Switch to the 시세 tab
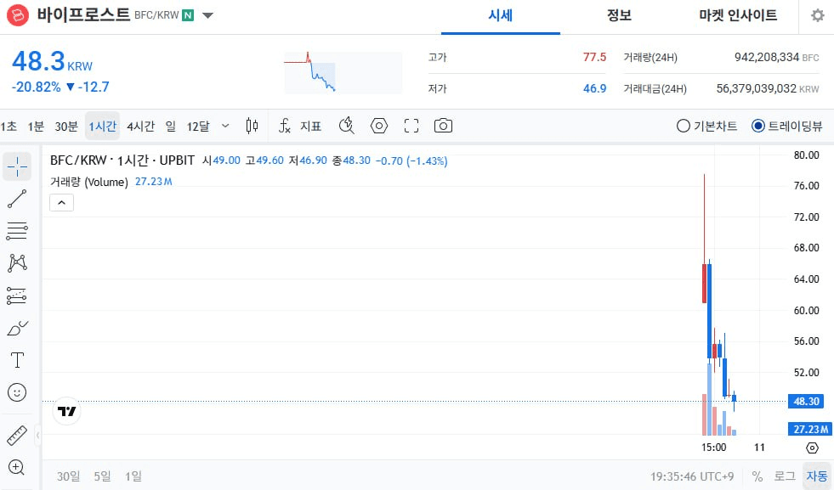This screenshot has height=490, width=834. 501,15
